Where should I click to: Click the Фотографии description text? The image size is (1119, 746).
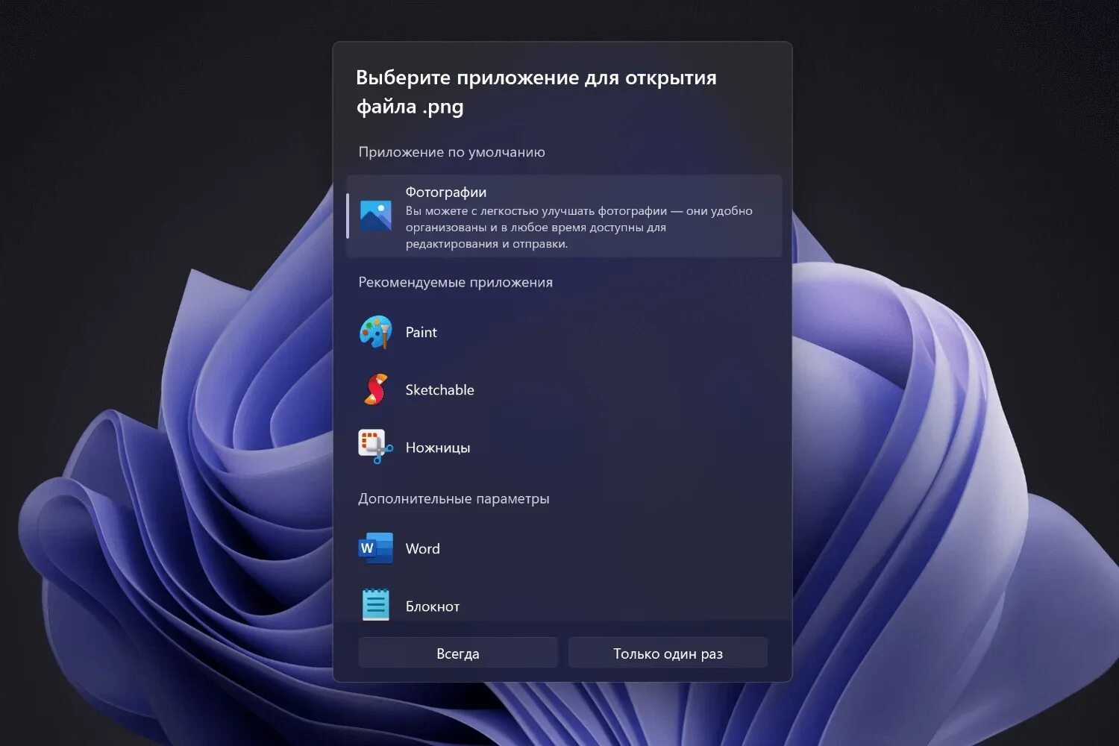coord(579,227)
